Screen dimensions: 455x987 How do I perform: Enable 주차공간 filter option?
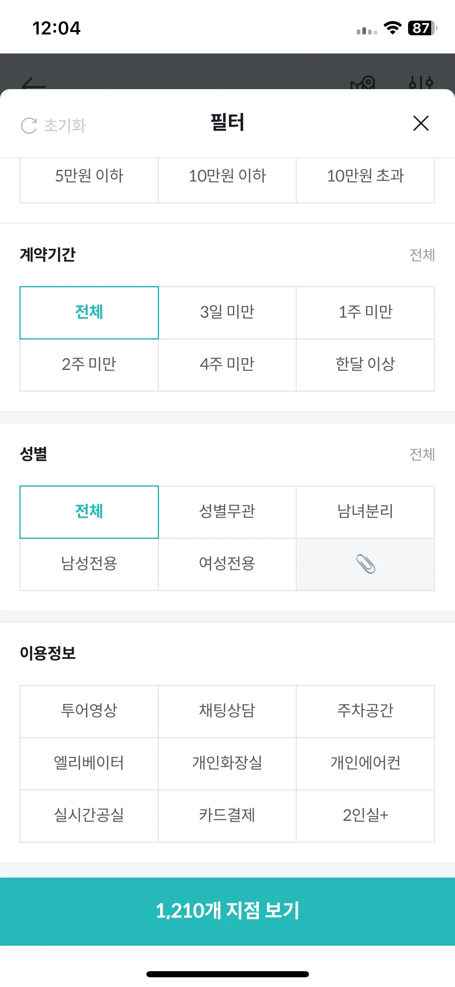pyautogui.click(x=366, y=711)
